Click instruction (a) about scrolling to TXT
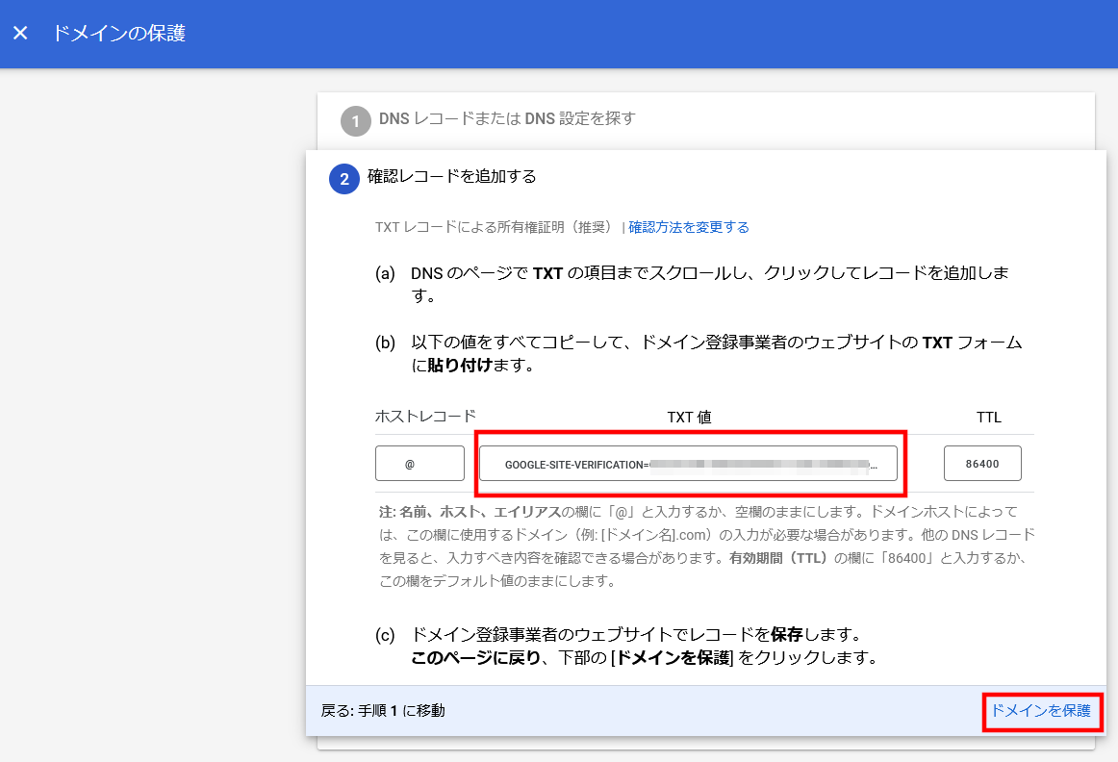The height and width of the screenshot is (762, 1118). pos(709,284)
